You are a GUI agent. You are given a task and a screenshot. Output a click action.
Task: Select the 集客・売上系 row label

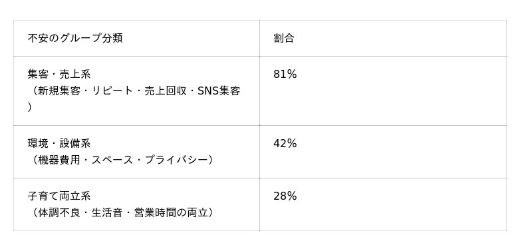tap(59, 74)
